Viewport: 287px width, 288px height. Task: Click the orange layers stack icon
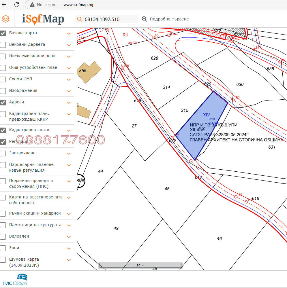(x=5, y=19)
